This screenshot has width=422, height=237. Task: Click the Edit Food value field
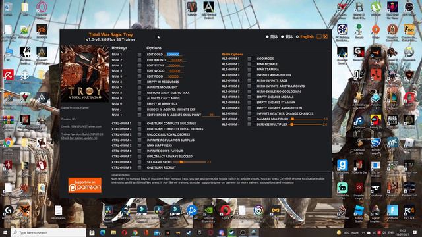[173, 76]
